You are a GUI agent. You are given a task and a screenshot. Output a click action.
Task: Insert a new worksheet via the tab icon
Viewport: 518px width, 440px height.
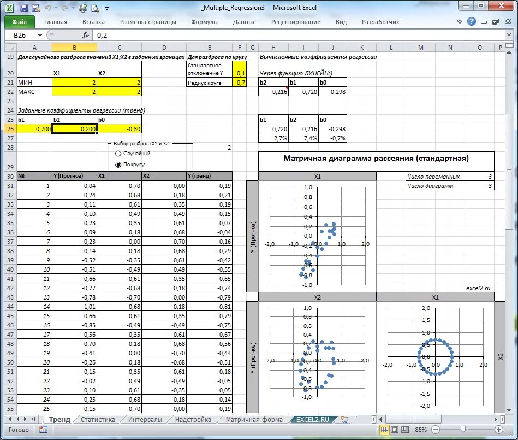[x=344, y=419]
